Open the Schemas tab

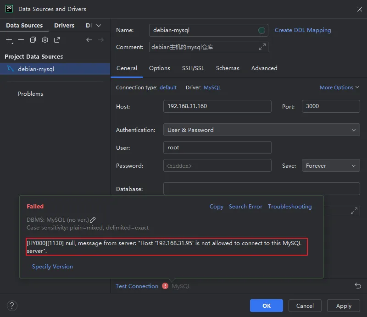[x=228, y=68]
